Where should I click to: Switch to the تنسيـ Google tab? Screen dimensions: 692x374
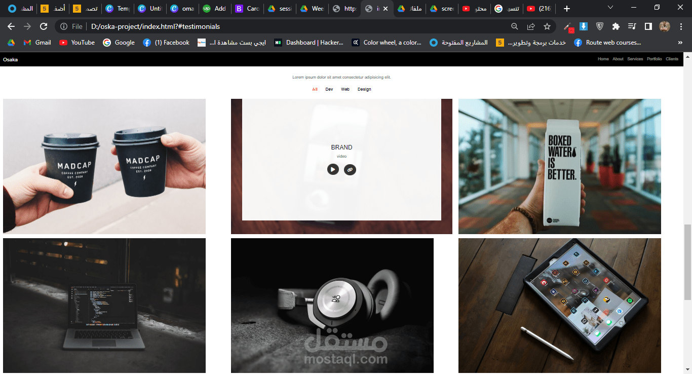(x=507, y=9)
